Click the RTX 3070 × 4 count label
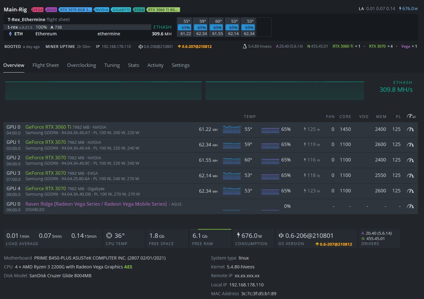 [x=381, y=46]
